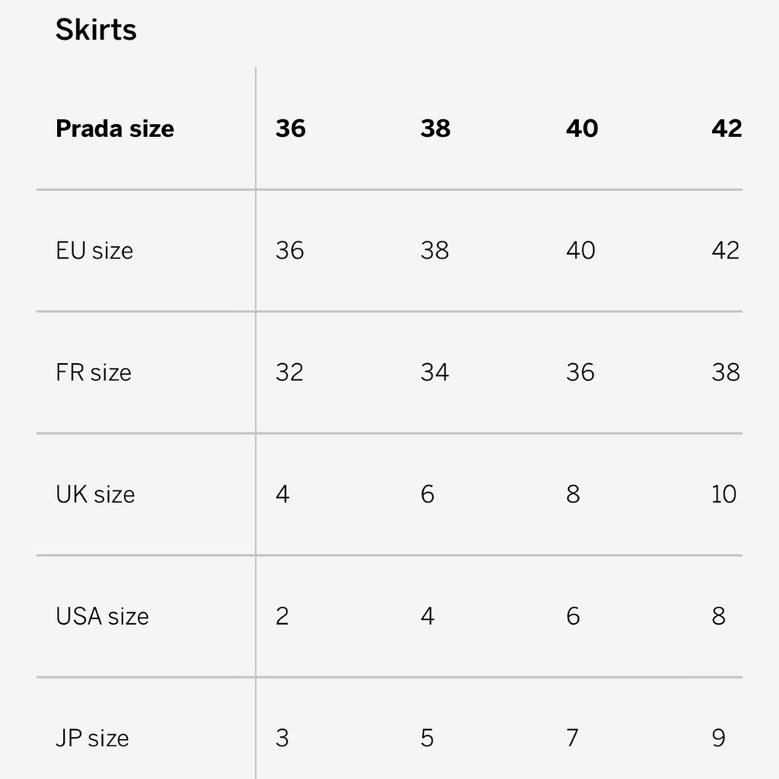Screen dimensions: 779x779
Task: Select EU size value 40
Action: click(580, 251)
